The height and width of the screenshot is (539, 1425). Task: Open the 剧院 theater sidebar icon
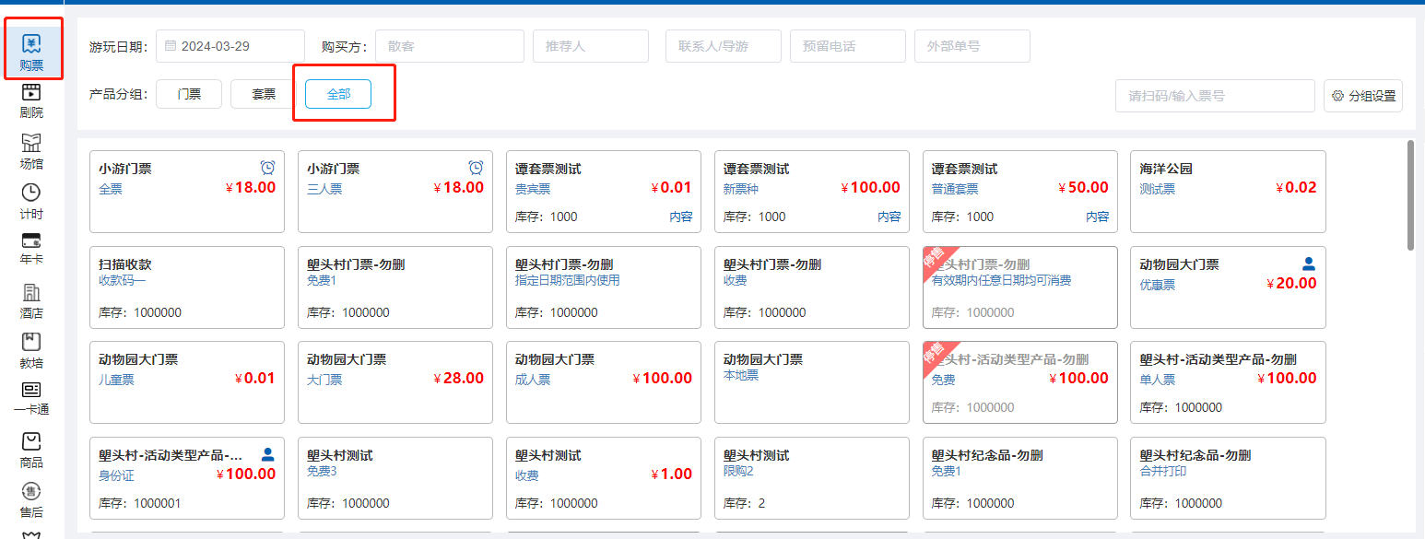click(31, 100)
